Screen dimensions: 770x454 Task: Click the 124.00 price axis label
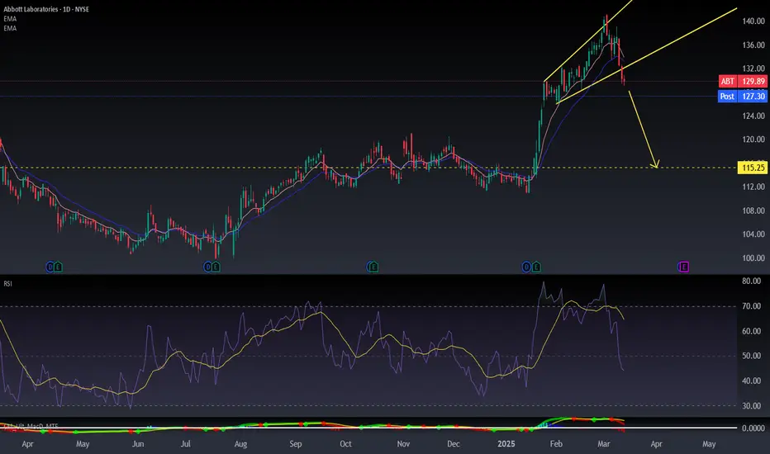[x=753, y=116]
